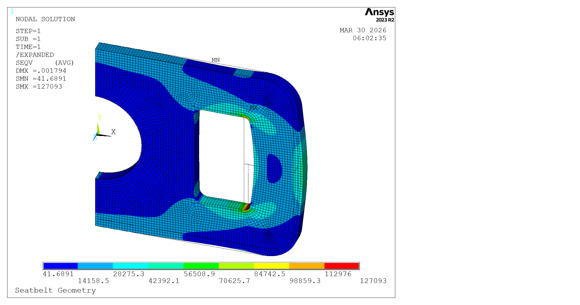Click the Ansys logo
This screenshot has height=305, width=580.
[379, 12]
